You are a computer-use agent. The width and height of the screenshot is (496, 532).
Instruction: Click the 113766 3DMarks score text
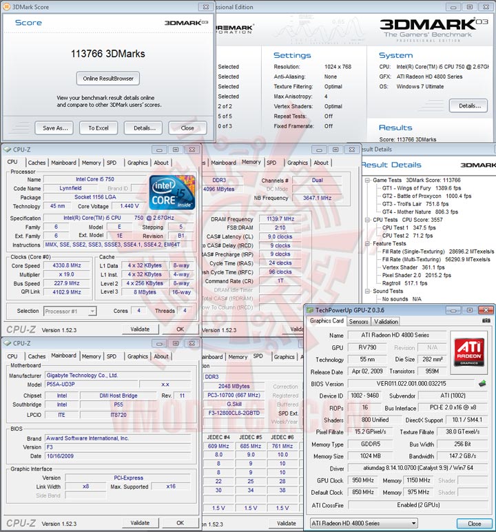[108, 54]
